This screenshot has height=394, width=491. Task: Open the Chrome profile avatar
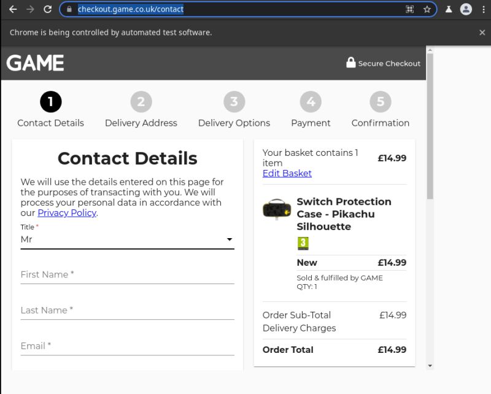pos(466,9)
